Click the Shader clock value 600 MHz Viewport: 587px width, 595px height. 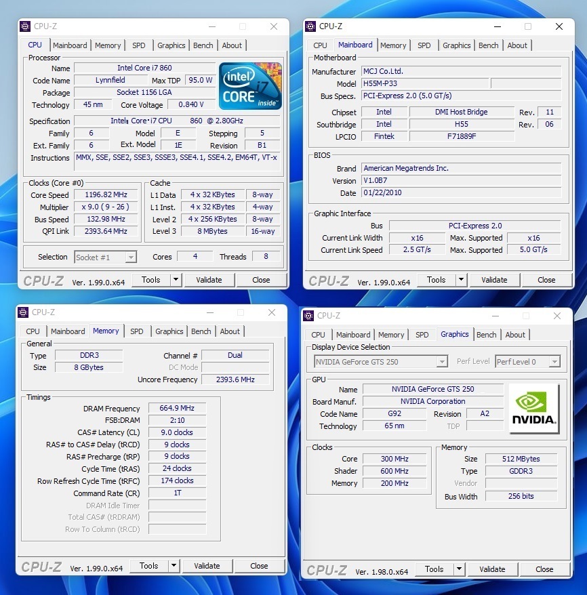[x=394, y=471]
